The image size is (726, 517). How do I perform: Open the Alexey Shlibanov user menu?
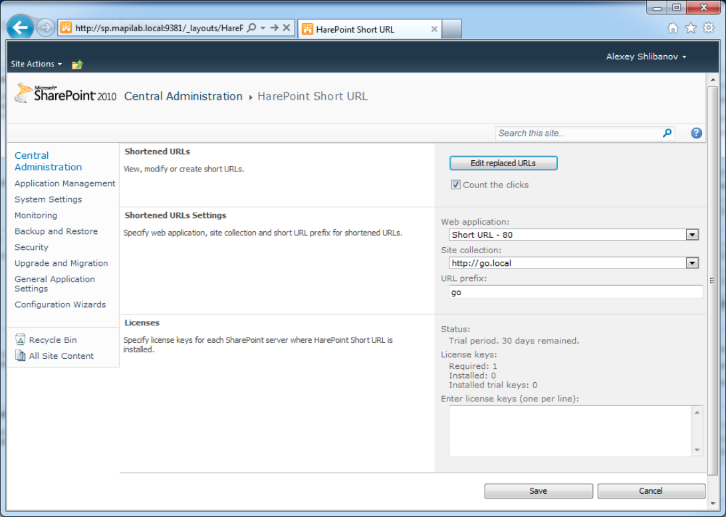tap(646, 56)
